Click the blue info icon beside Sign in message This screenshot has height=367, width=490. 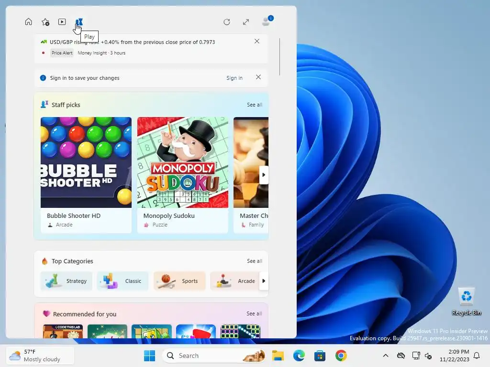point(43,78)
